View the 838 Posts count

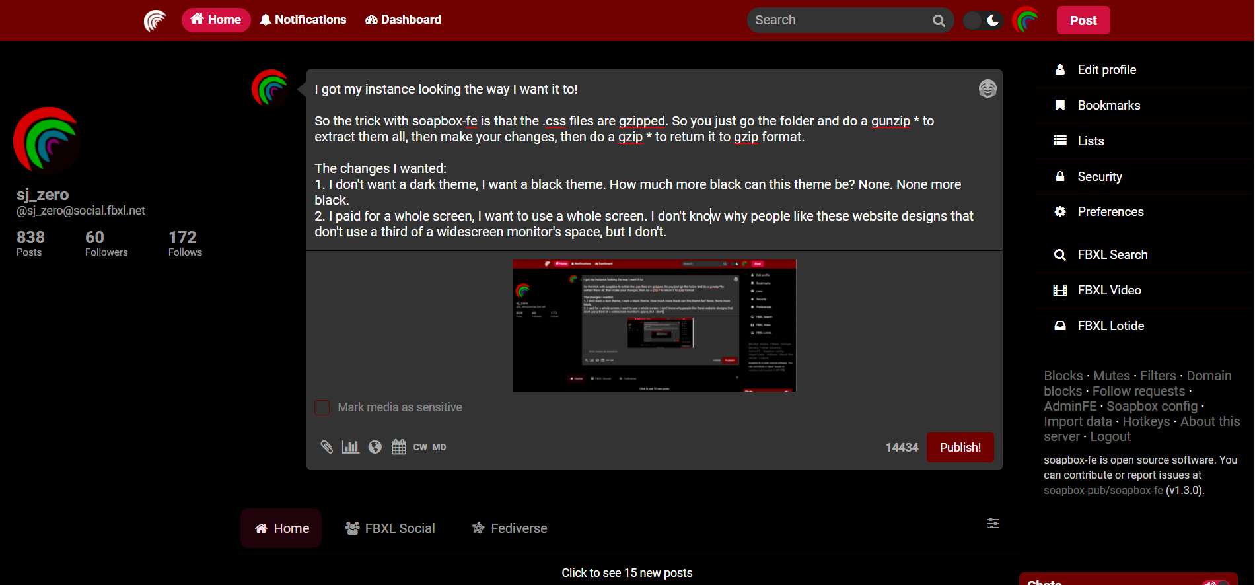(30, 242)
